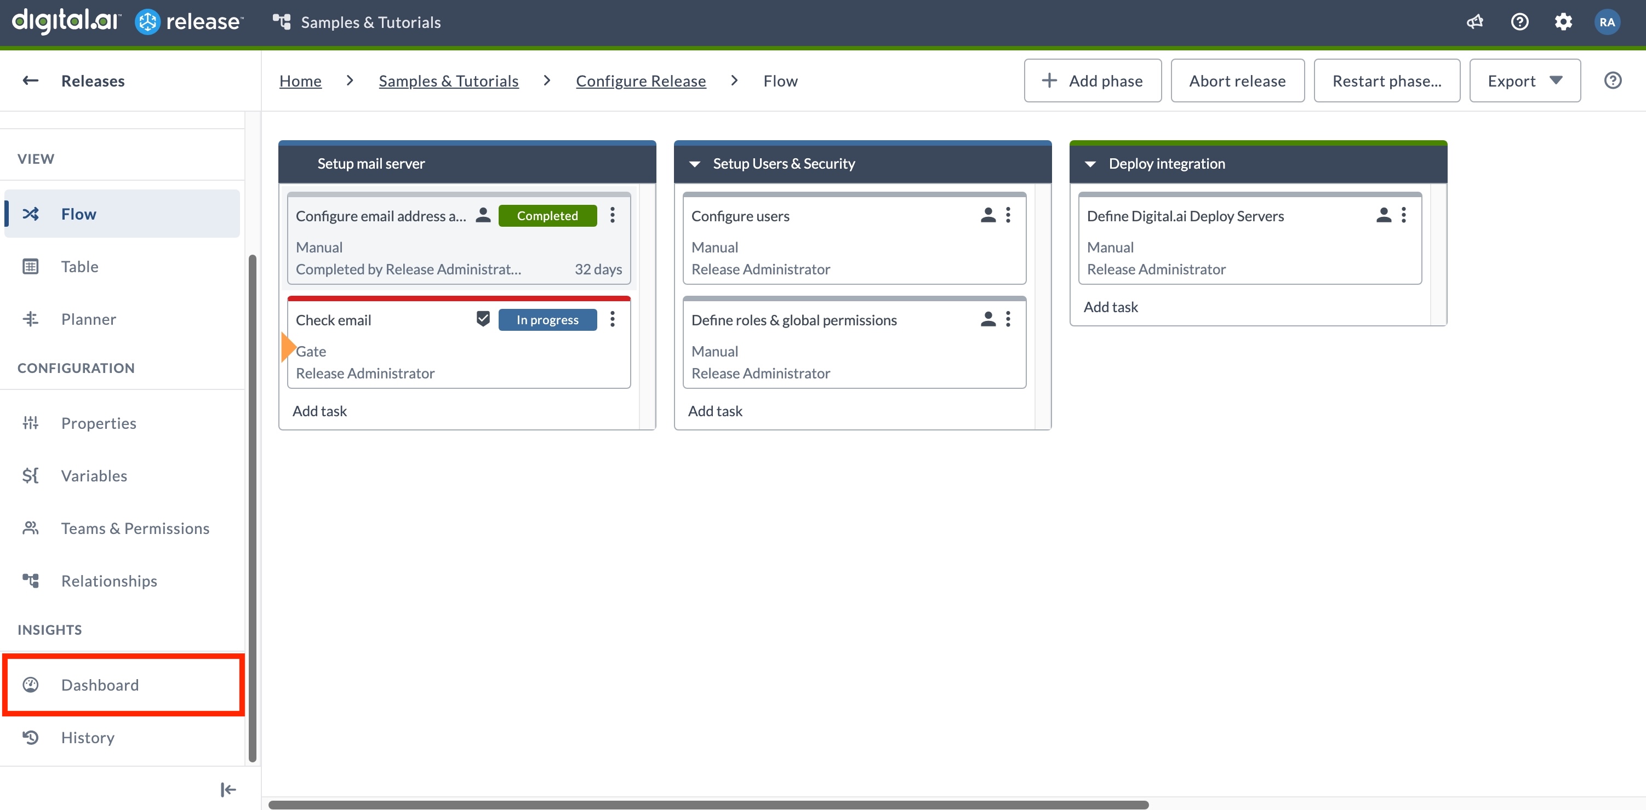
Task: Open options menu for Configure users task
Action: (1008, 215)
